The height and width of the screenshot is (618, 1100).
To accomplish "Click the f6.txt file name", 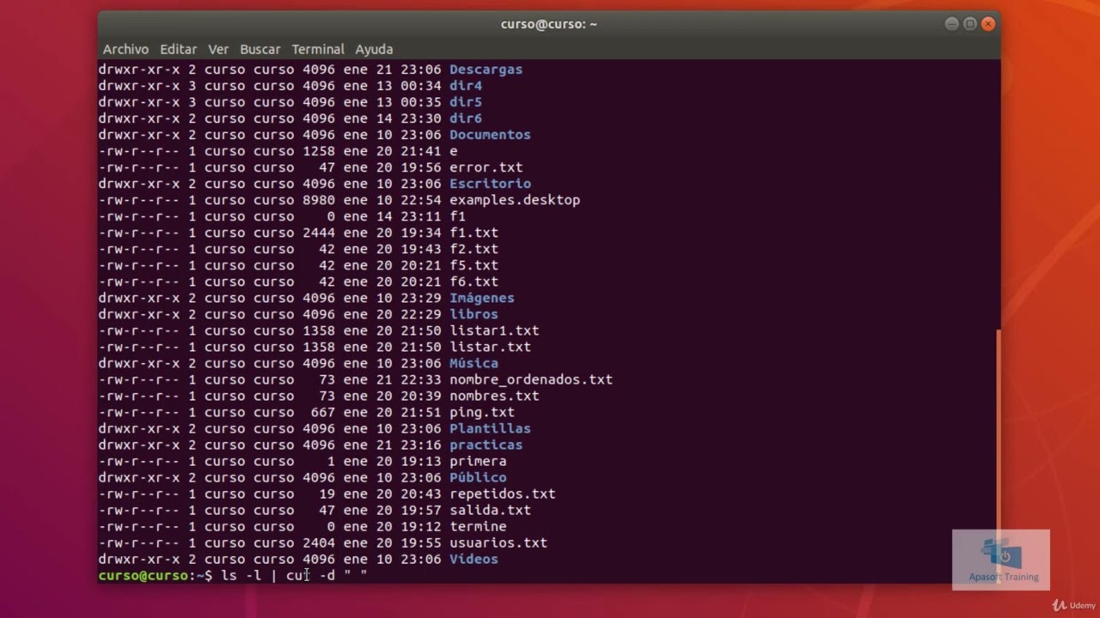I will [x=474, y=282].
